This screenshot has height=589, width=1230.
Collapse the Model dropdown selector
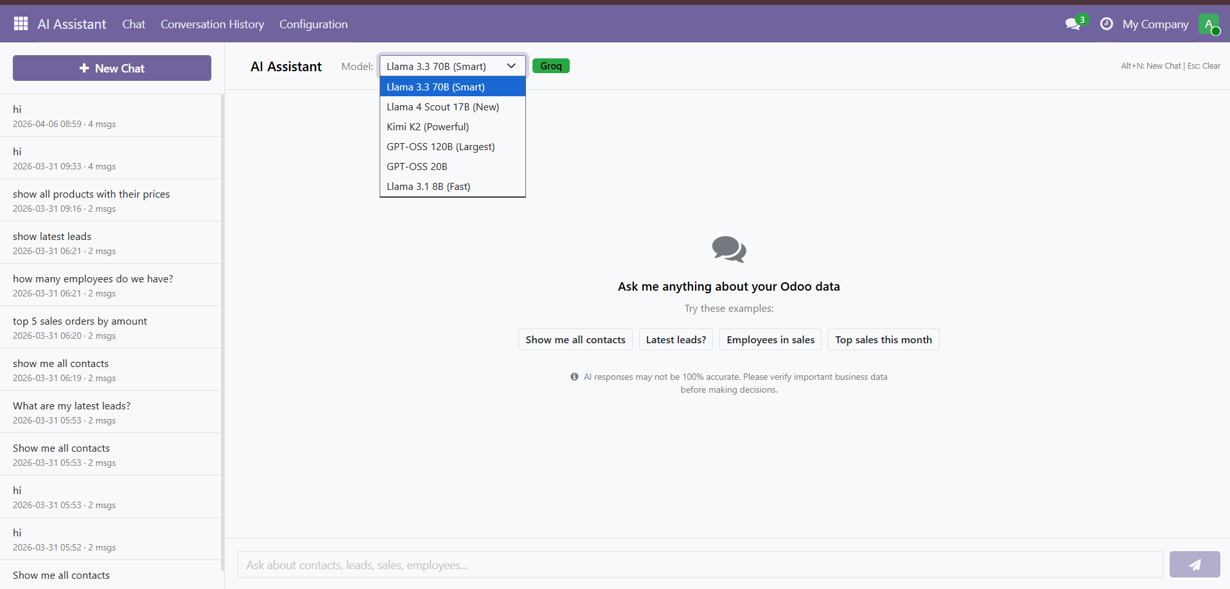click(x=452, y=66)
